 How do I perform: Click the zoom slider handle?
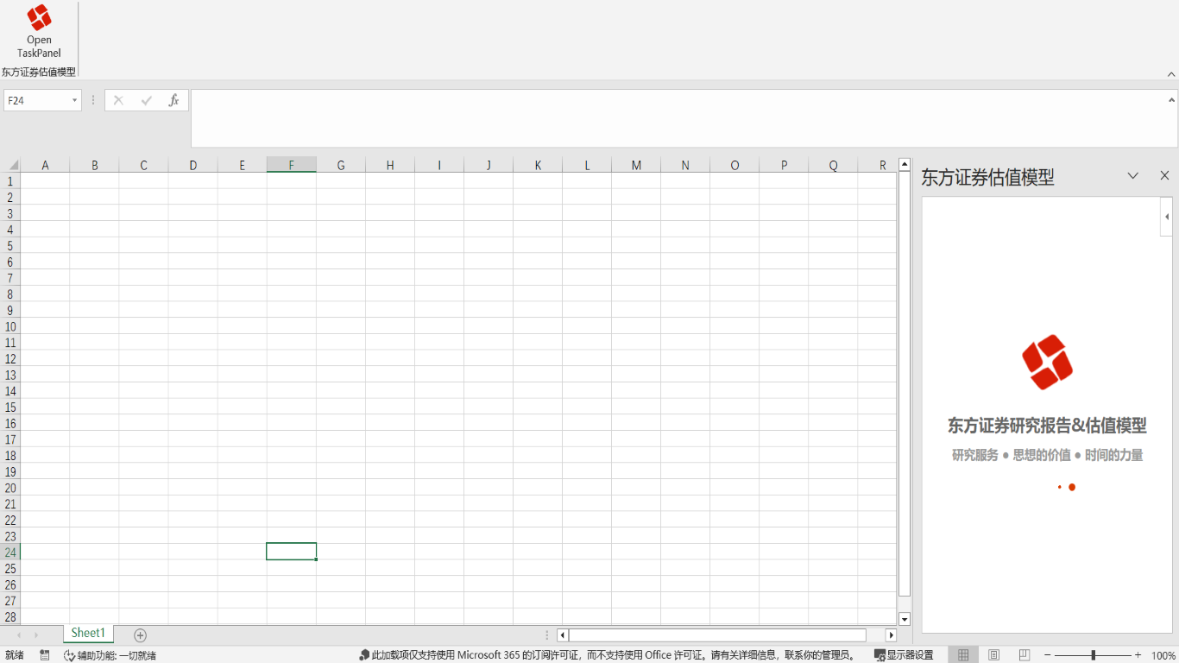point(1093,655)
